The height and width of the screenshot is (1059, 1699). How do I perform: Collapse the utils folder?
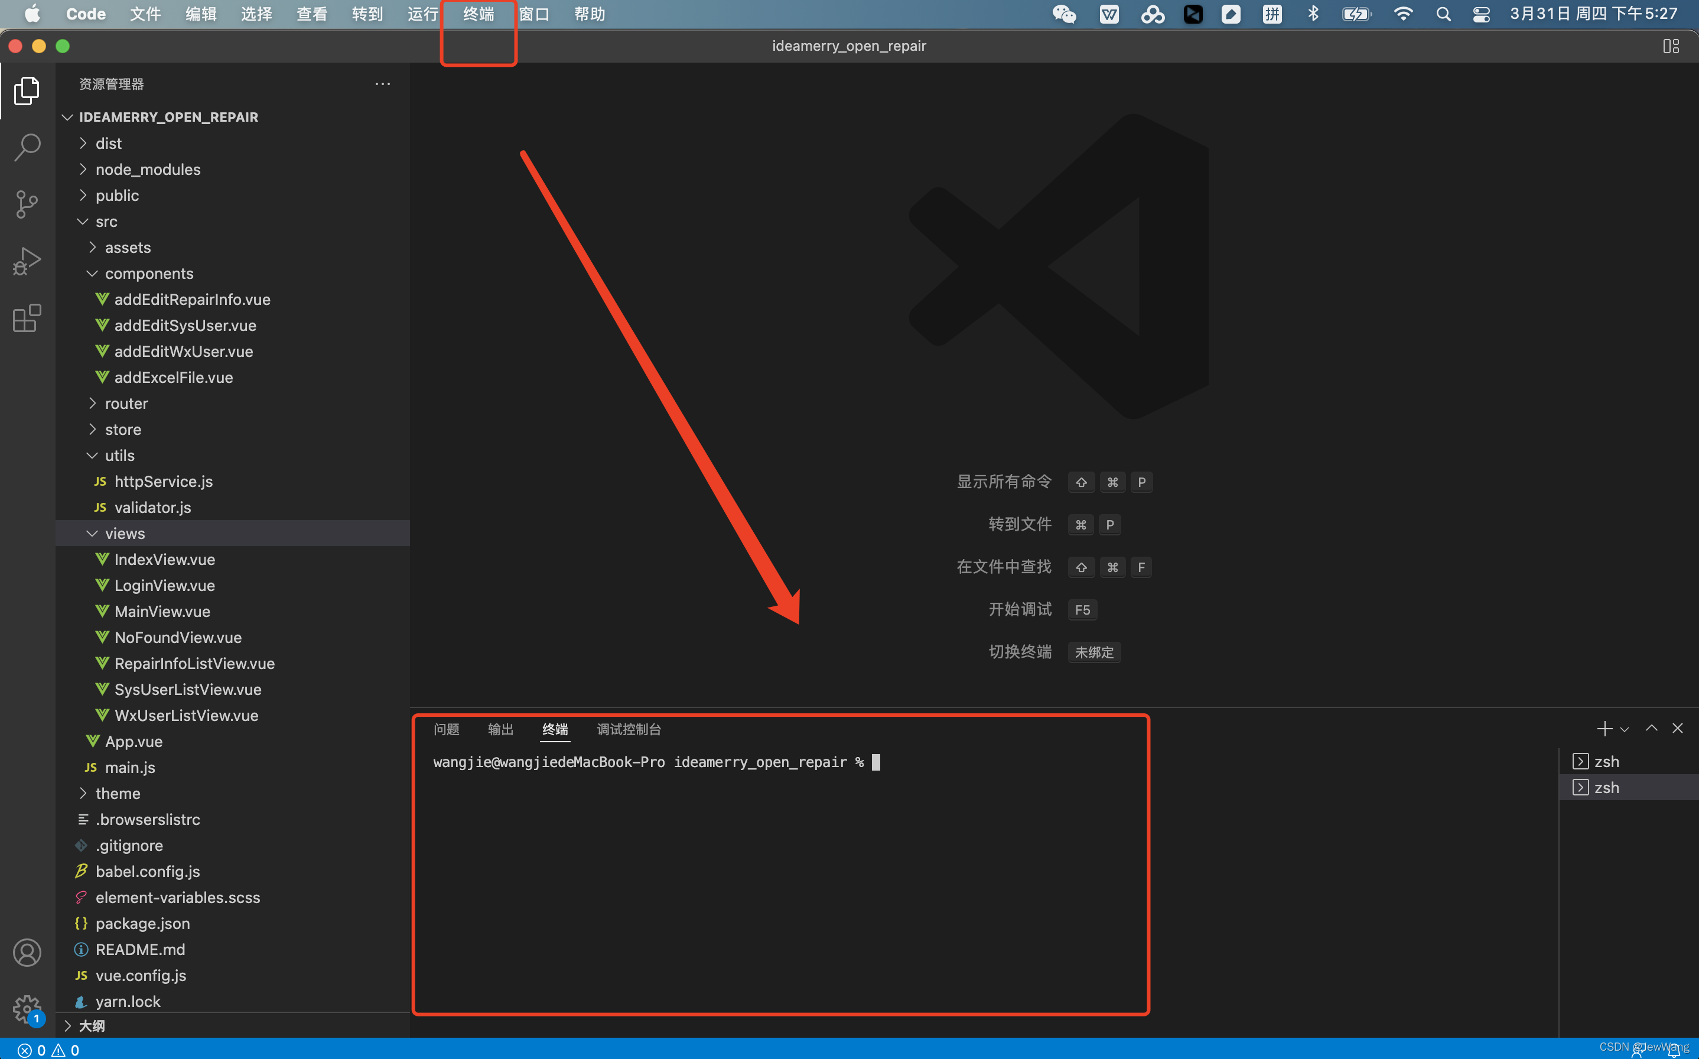[232, 455]
